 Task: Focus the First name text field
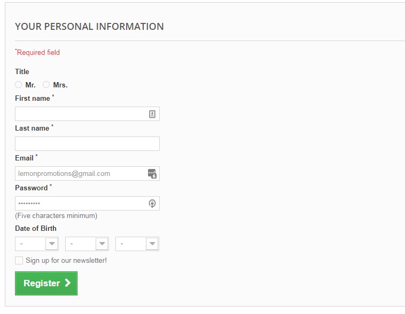pos(80,114)
